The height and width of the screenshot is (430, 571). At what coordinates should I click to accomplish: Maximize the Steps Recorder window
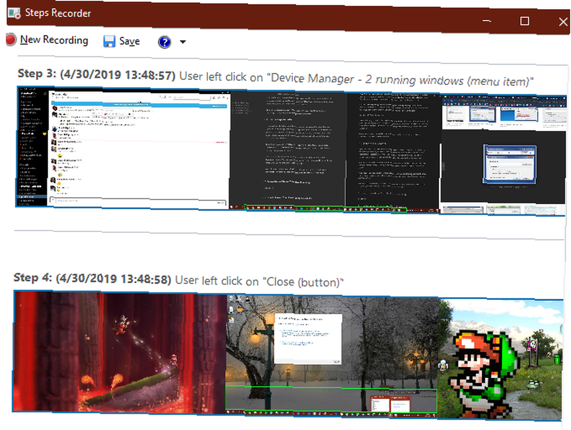[524, 21]
